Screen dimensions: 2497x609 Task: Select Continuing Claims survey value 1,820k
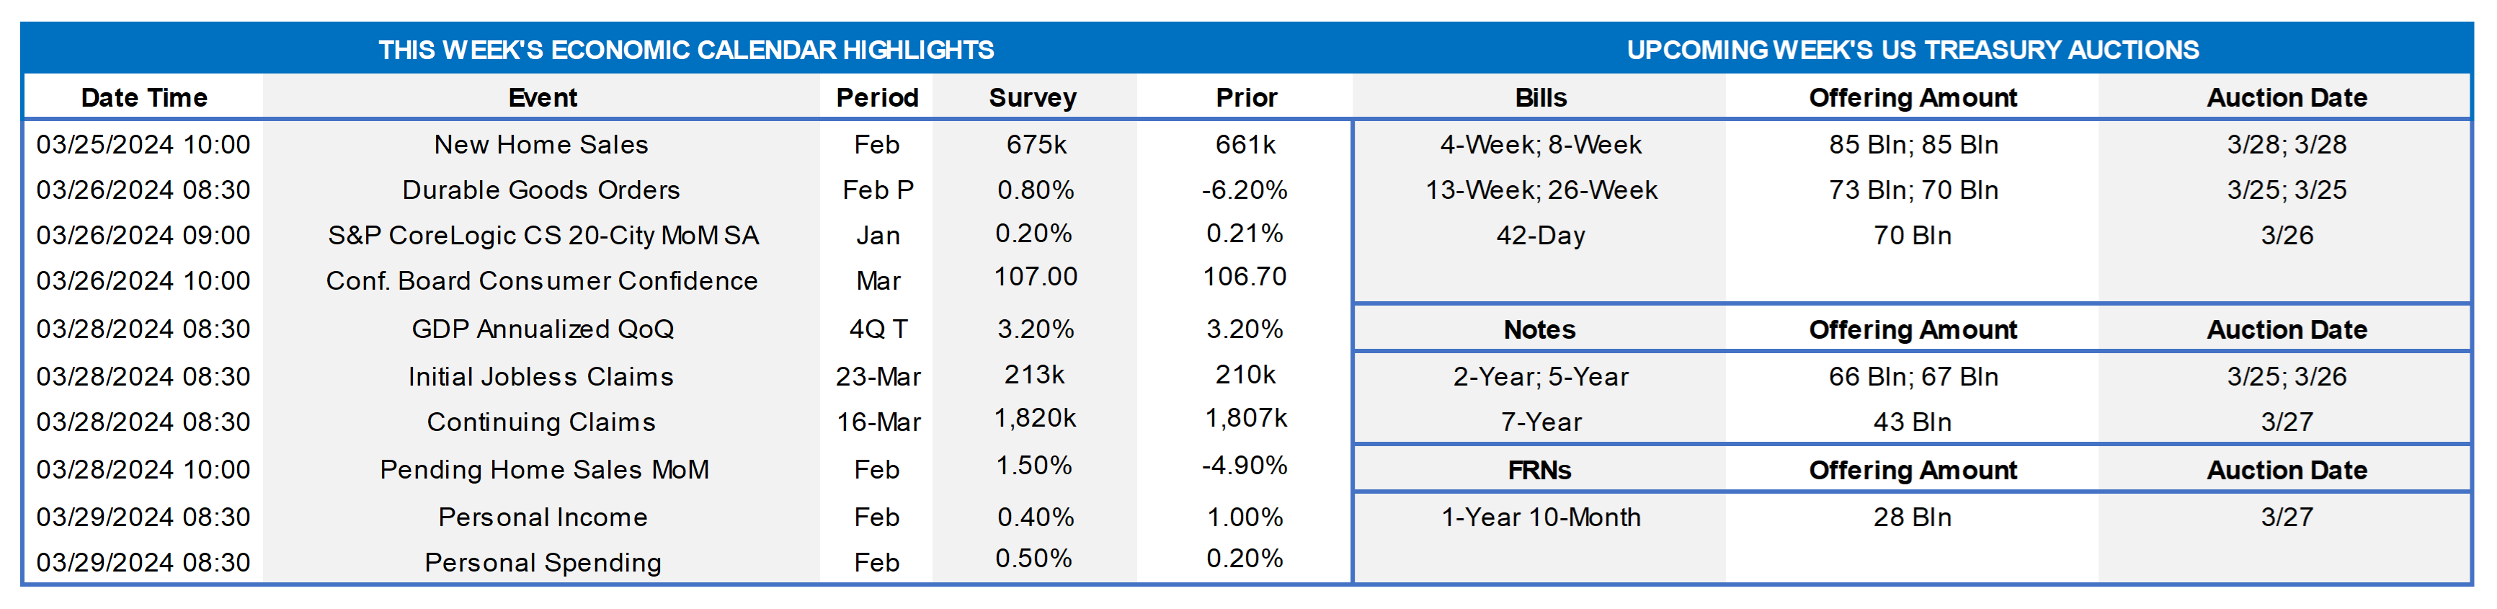click(x=1034, y=419)
